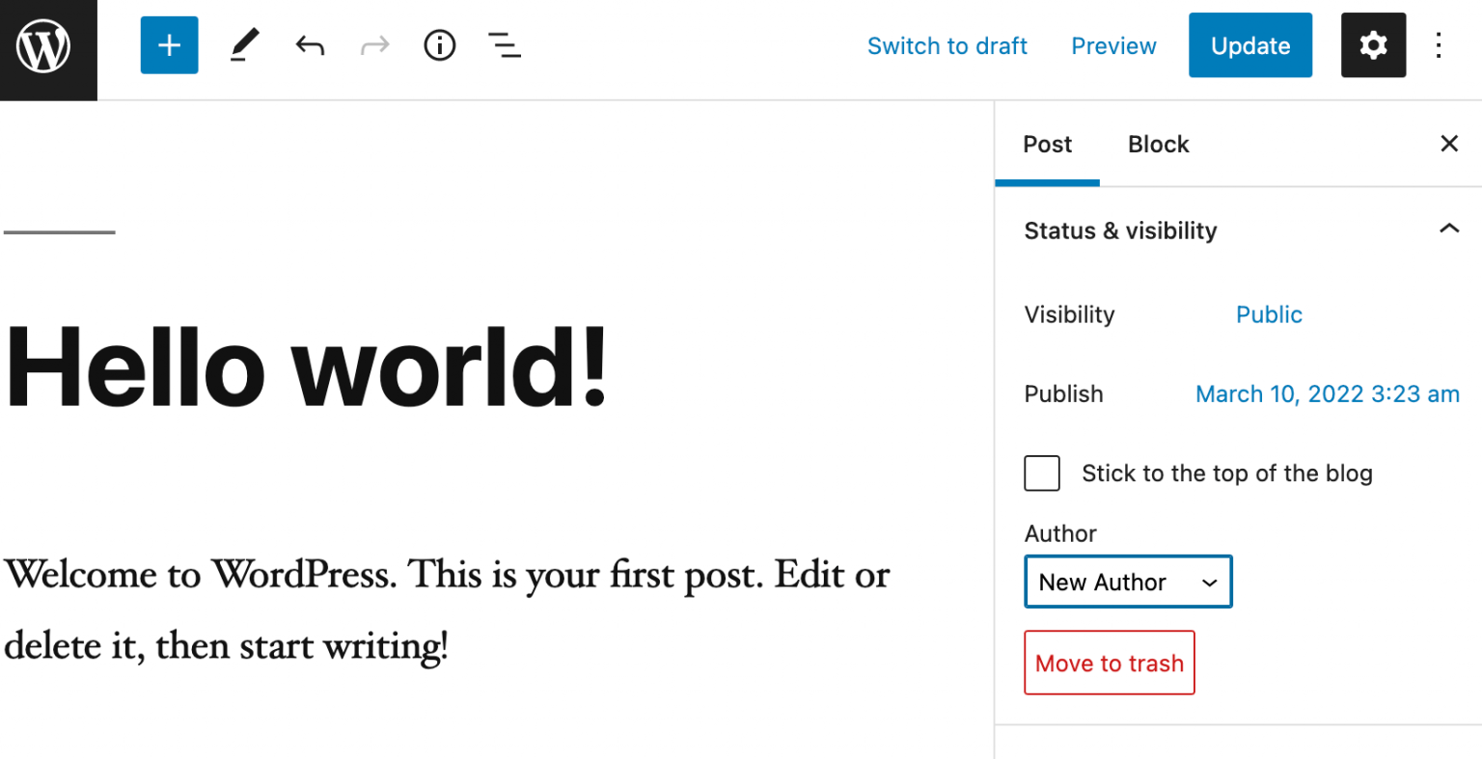Open the List View

point(505,44)
